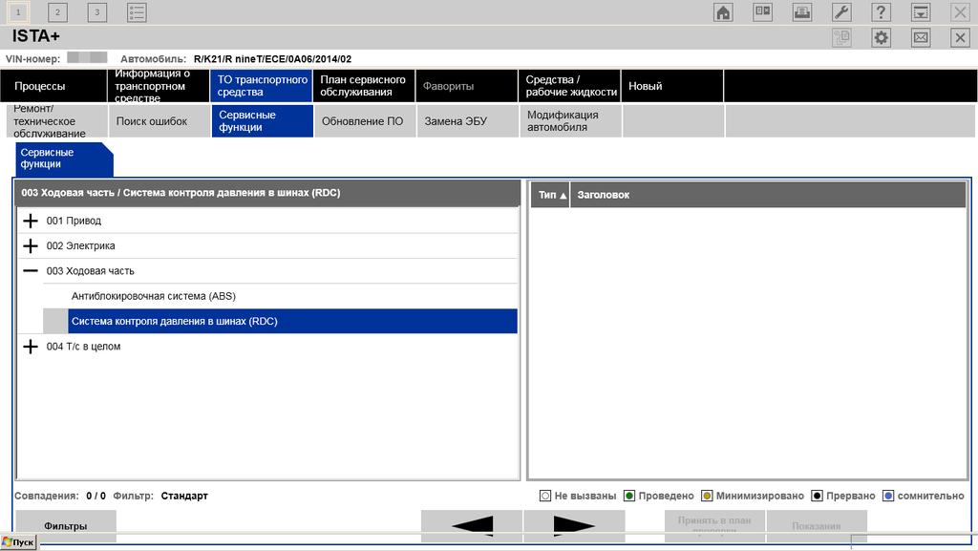Click the home icon in top toolbar
Image resolution: width=978 pixels, height=551 pixels.
tap(724, 12)
